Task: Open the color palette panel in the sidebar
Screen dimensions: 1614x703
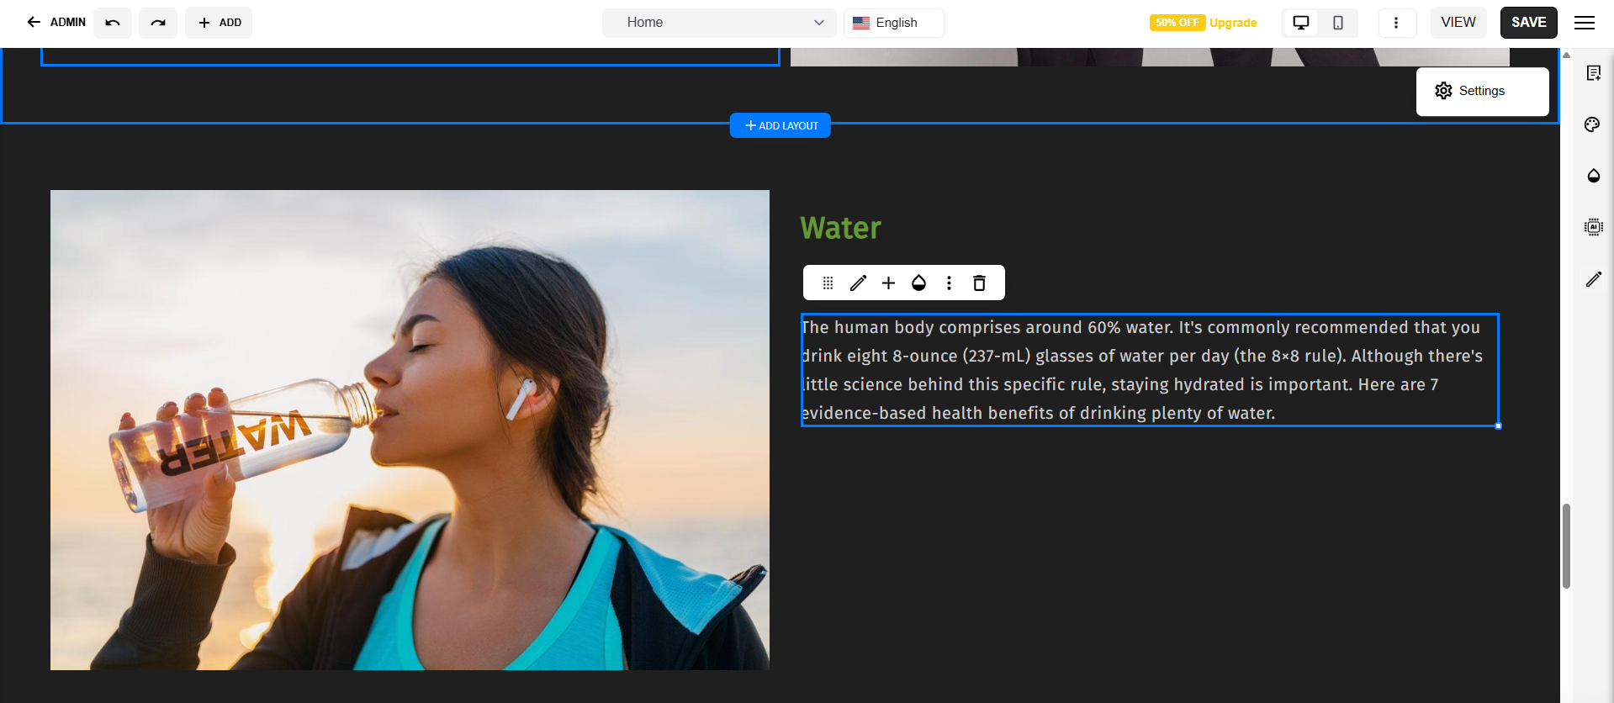Action: coord(1593,125)
